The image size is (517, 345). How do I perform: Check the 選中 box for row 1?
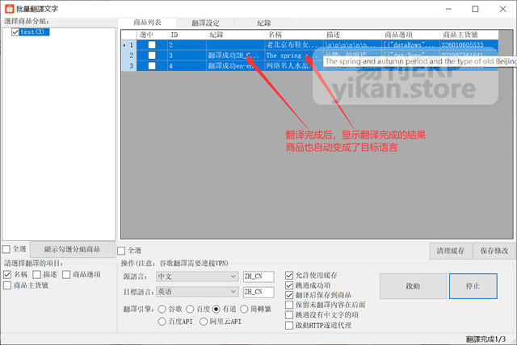(151, 45)
